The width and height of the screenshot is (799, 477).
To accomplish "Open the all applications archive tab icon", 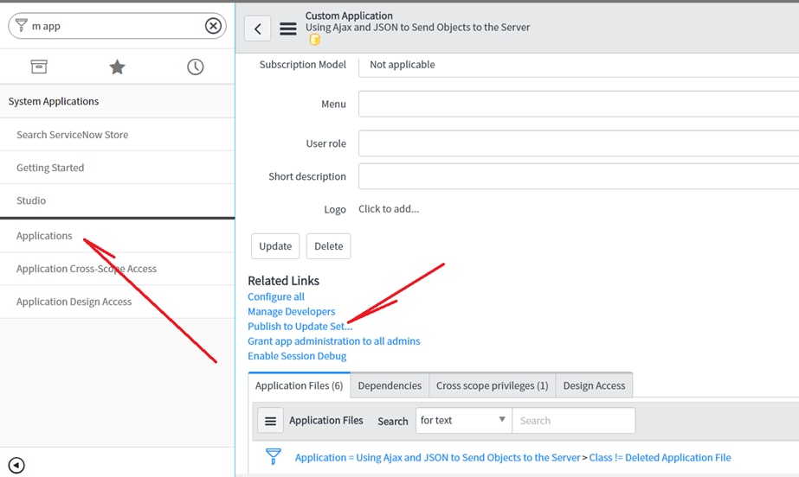I will [39, 67].
